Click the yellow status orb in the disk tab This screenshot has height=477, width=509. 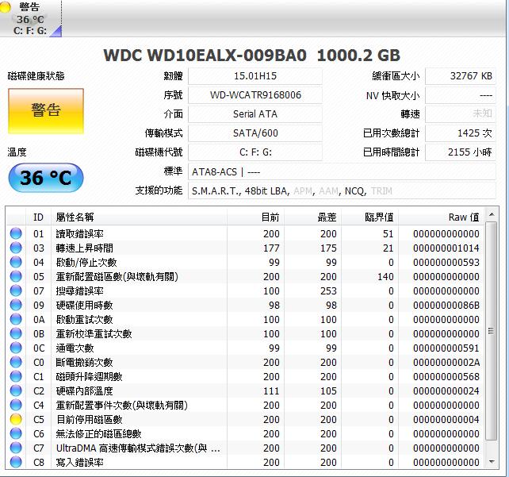point(5,7)
